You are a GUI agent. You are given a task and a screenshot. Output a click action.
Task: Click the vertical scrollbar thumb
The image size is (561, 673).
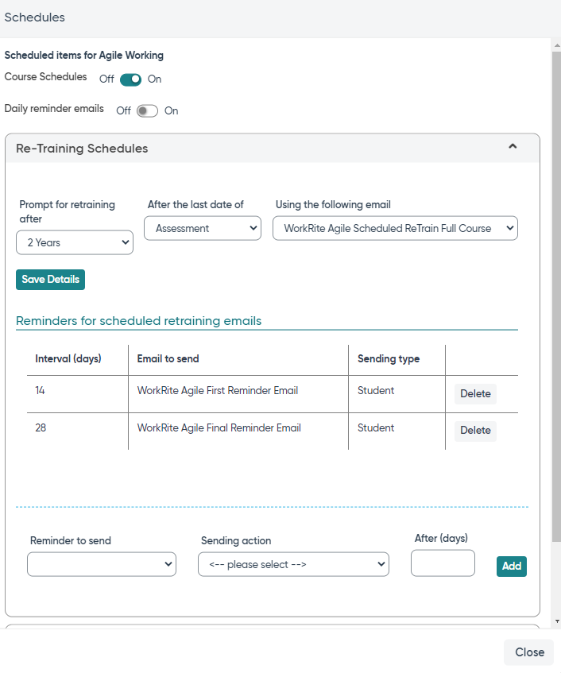click(557, 296)
